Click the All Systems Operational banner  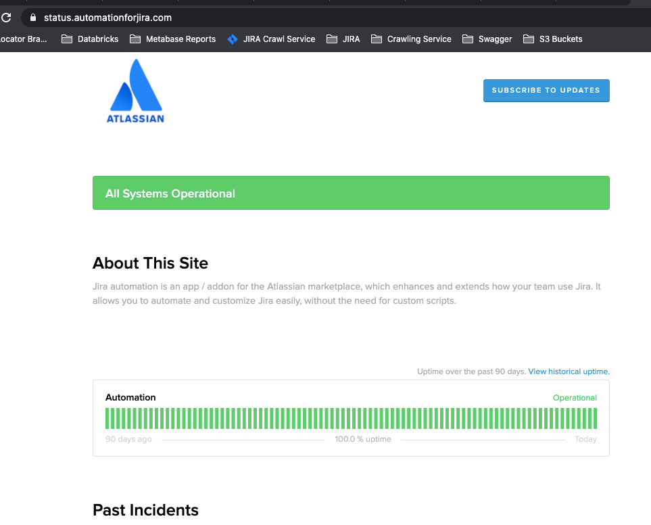pos(351,193)
